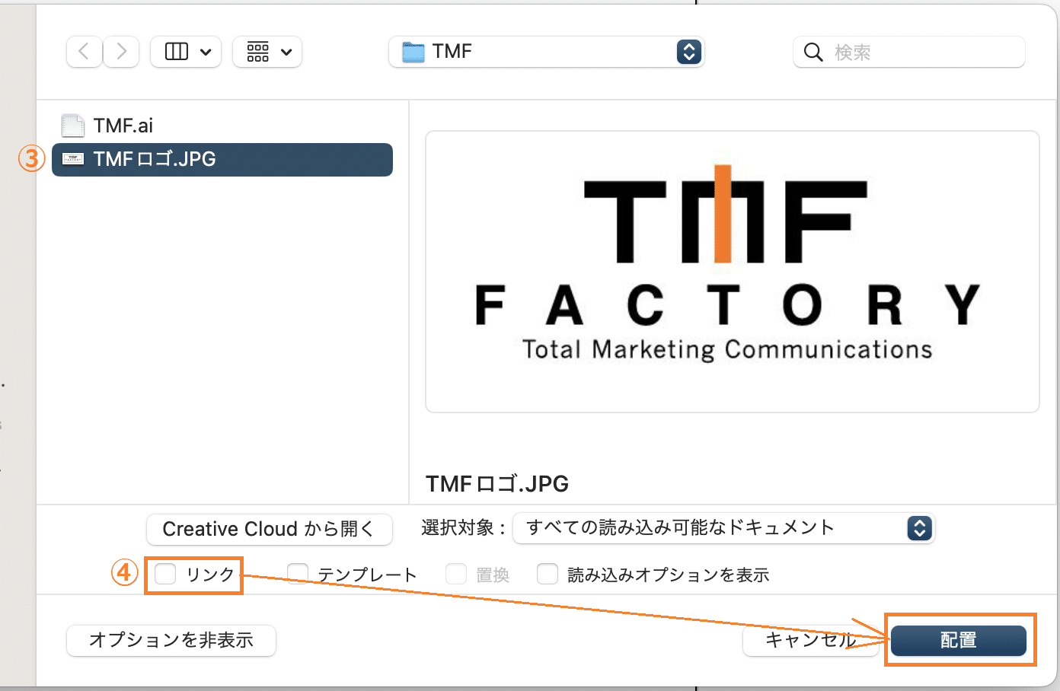Click the TMF Factory logo preview image
Screen dimensions: 1060x691
click(x=732, y=272)
